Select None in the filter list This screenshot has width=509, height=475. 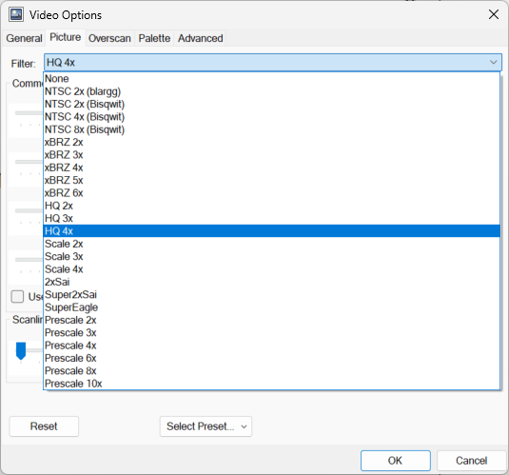point(271,79)
